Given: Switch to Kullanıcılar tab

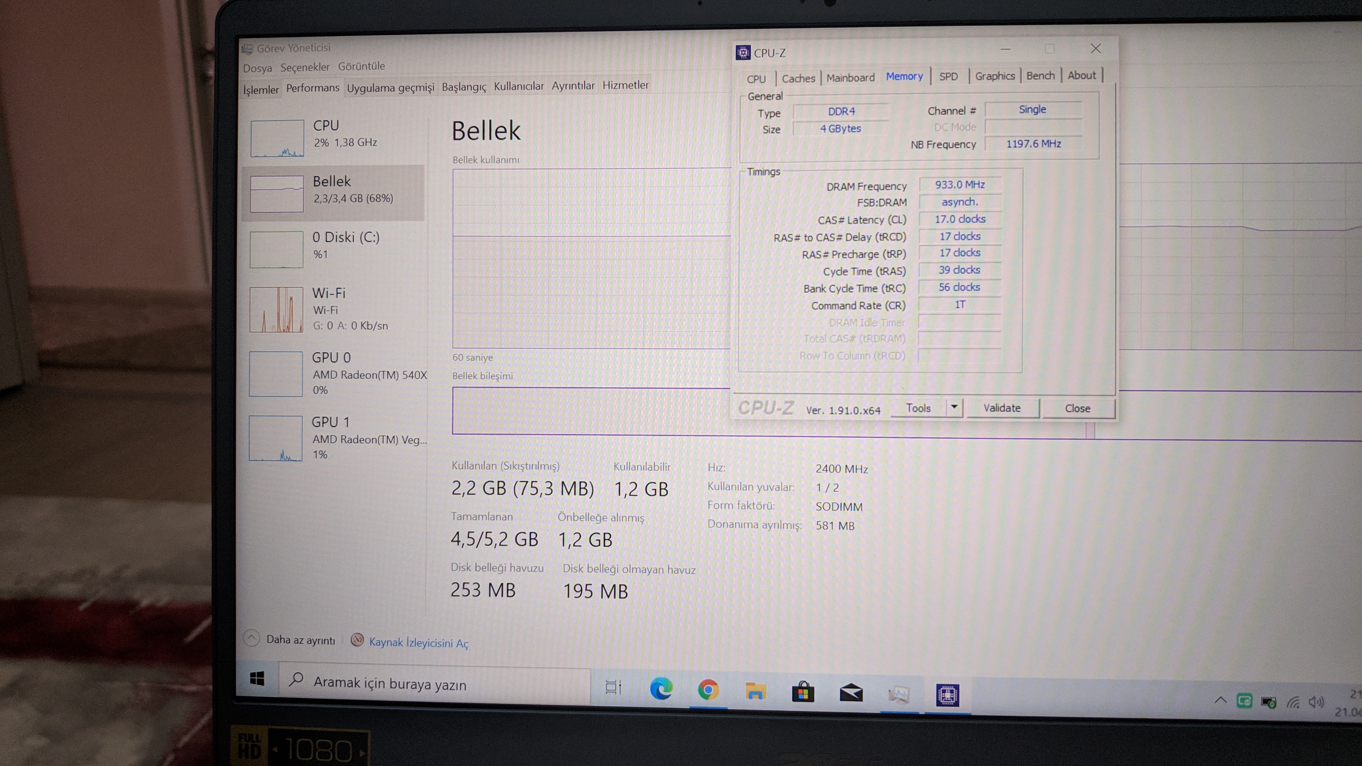Looking at the screenshot, I should 519,86.
